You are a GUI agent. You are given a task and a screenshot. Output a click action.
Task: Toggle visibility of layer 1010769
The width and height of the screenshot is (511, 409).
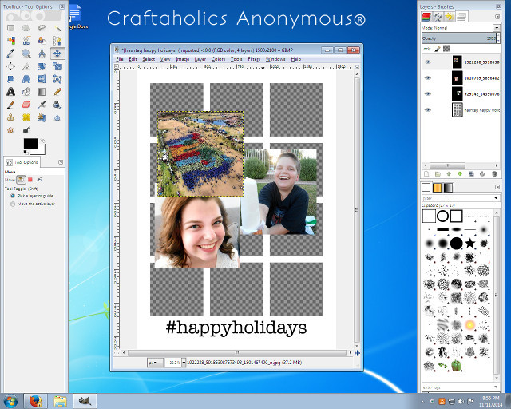click(x=428, y=78)
